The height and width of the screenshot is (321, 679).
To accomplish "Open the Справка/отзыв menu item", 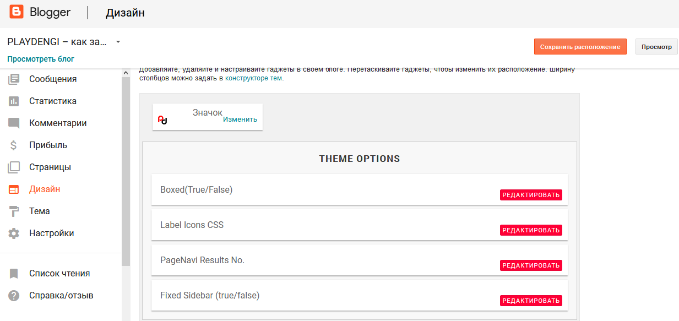I will click(x=61, y=296).
